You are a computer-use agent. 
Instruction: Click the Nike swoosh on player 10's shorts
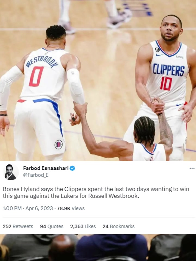(180, 104)
